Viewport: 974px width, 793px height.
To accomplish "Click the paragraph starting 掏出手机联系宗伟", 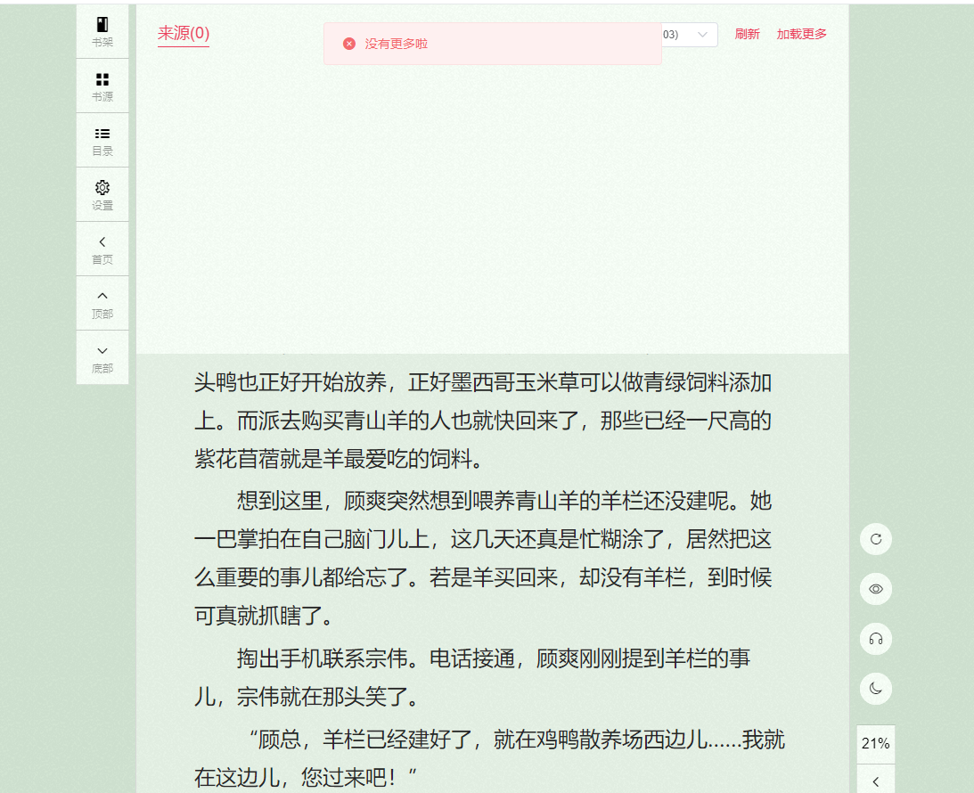I will (x=472, y=677).
